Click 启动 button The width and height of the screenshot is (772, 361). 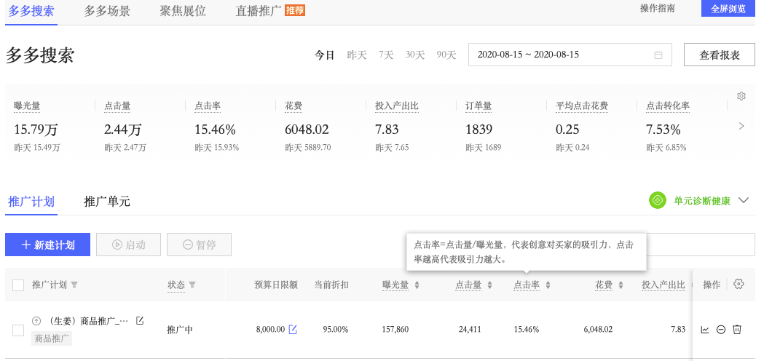point(128,245)
